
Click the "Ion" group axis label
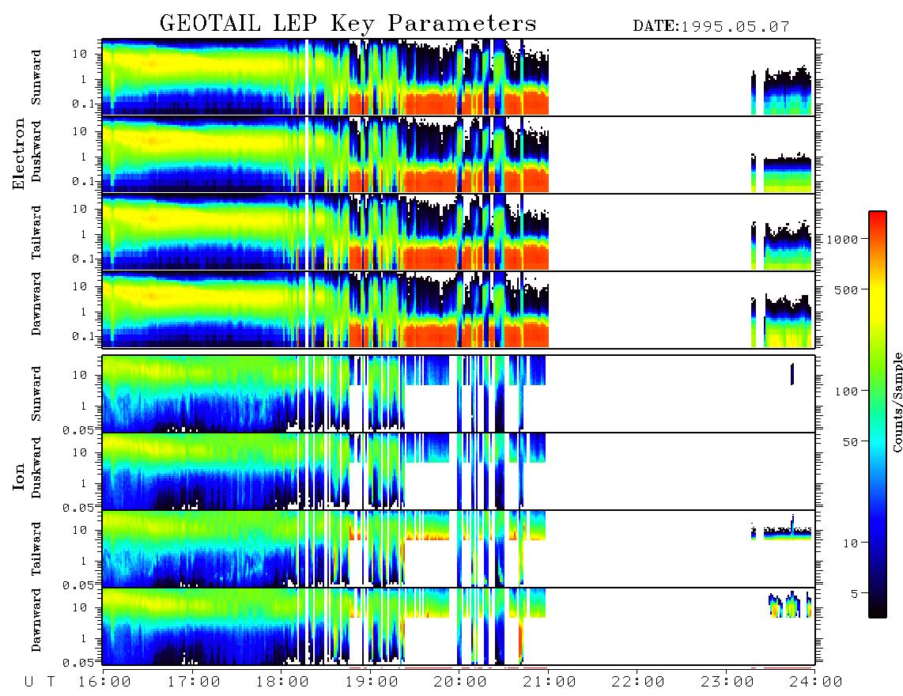[19, 477]
